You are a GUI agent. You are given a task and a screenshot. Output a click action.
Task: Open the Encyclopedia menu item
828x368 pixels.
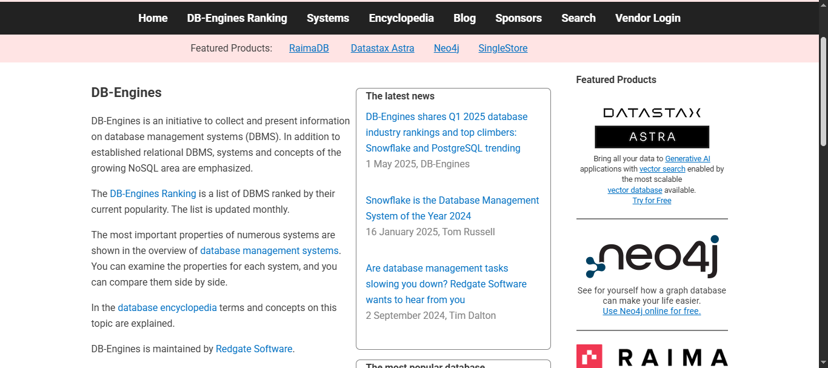[401, 18]
